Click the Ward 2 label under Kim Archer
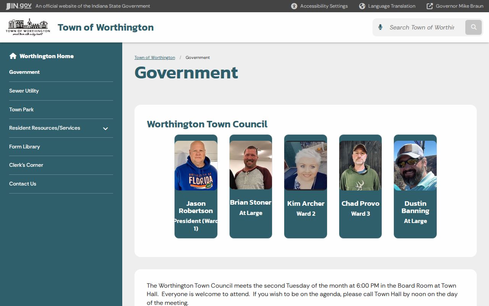Viewport: 489px width, 306px height. [x=306, y=214]
